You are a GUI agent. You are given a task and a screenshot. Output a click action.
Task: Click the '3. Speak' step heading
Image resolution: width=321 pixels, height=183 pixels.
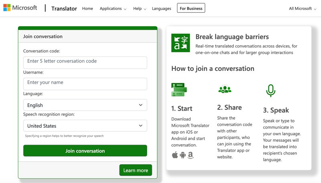pos(276,110)
